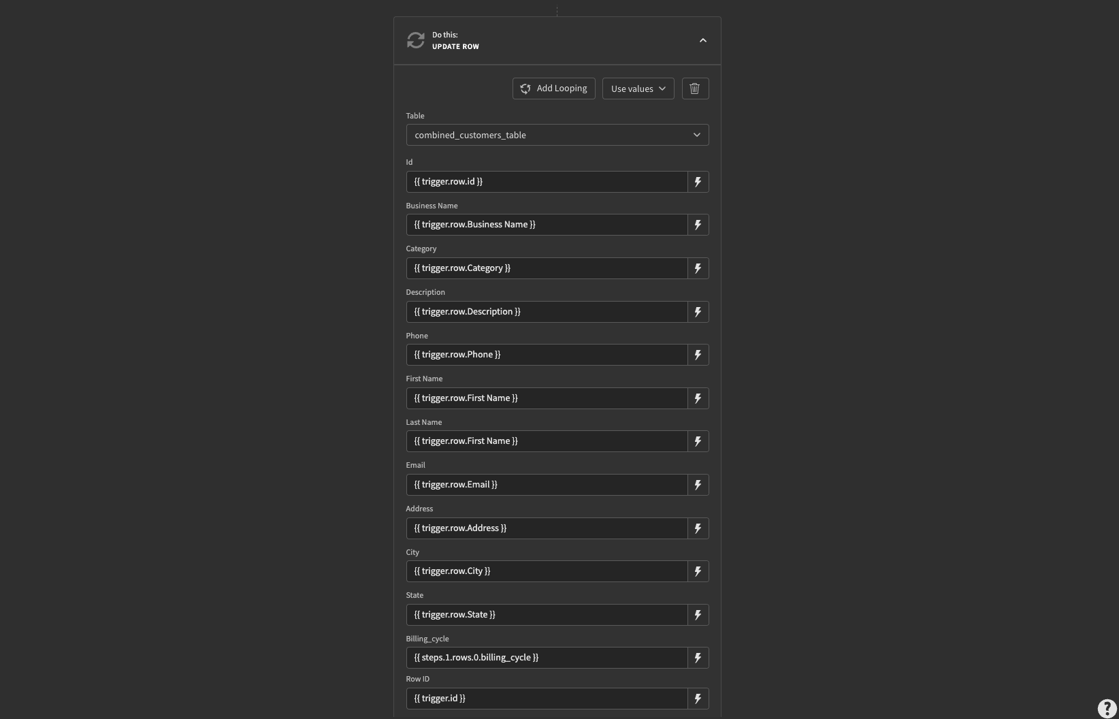Click the Add Looping button
The height and width of the screenshot is (719, 1119).
(553, 89)
